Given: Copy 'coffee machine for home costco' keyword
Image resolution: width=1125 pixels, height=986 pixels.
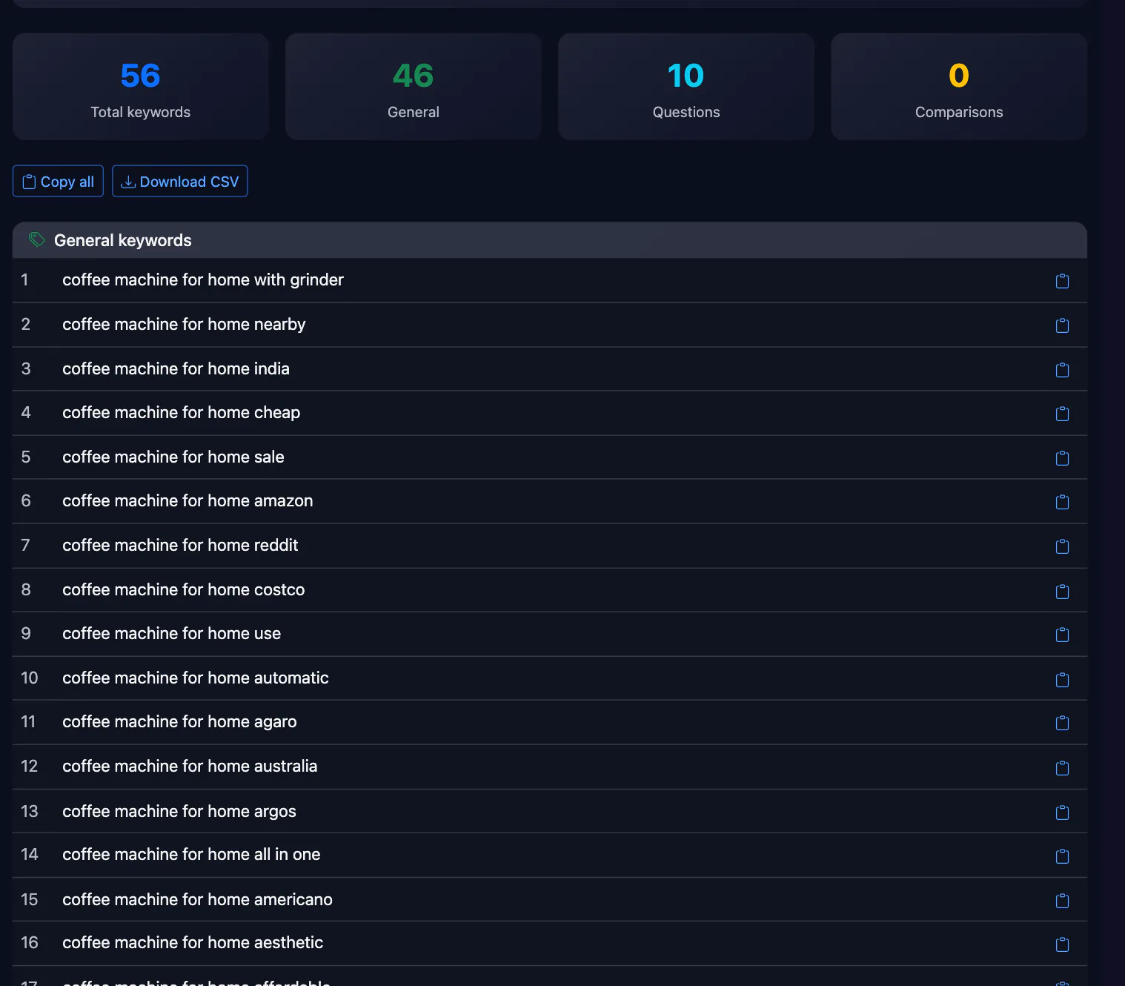Looking at the screenshot, I should pyautogui.click(x=1062, y=591).
